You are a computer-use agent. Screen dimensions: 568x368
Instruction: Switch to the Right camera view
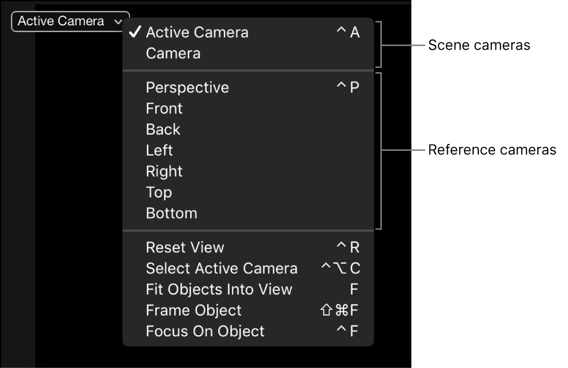click(164, 172)
